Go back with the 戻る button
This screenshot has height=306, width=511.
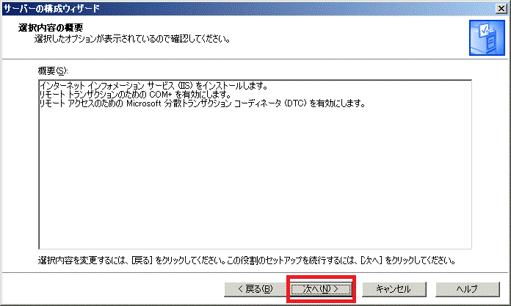pyautogui.click(x=250, y=288)
